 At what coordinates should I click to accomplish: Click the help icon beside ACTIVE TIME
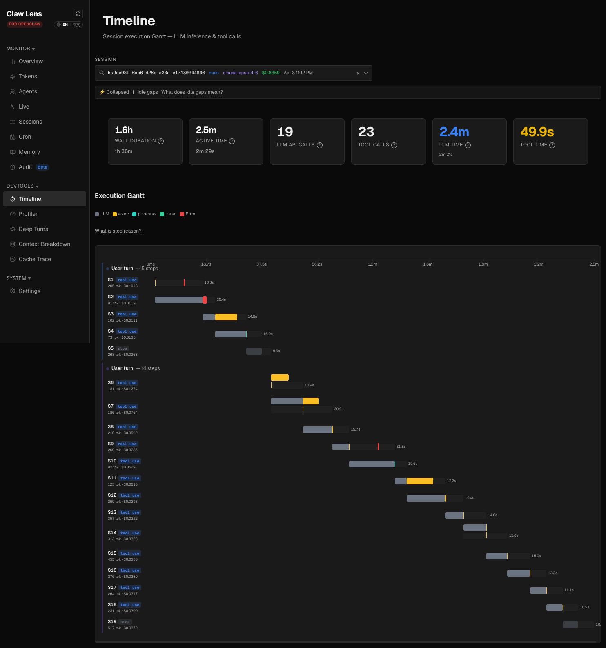232,141
